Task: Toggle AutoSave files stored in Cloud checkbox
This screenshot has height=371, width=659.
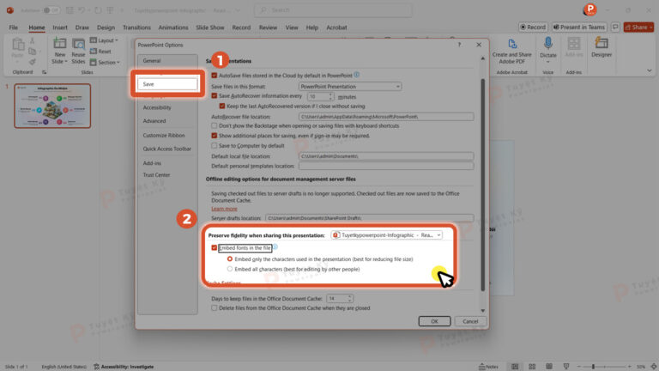Action: click(215, 76)
